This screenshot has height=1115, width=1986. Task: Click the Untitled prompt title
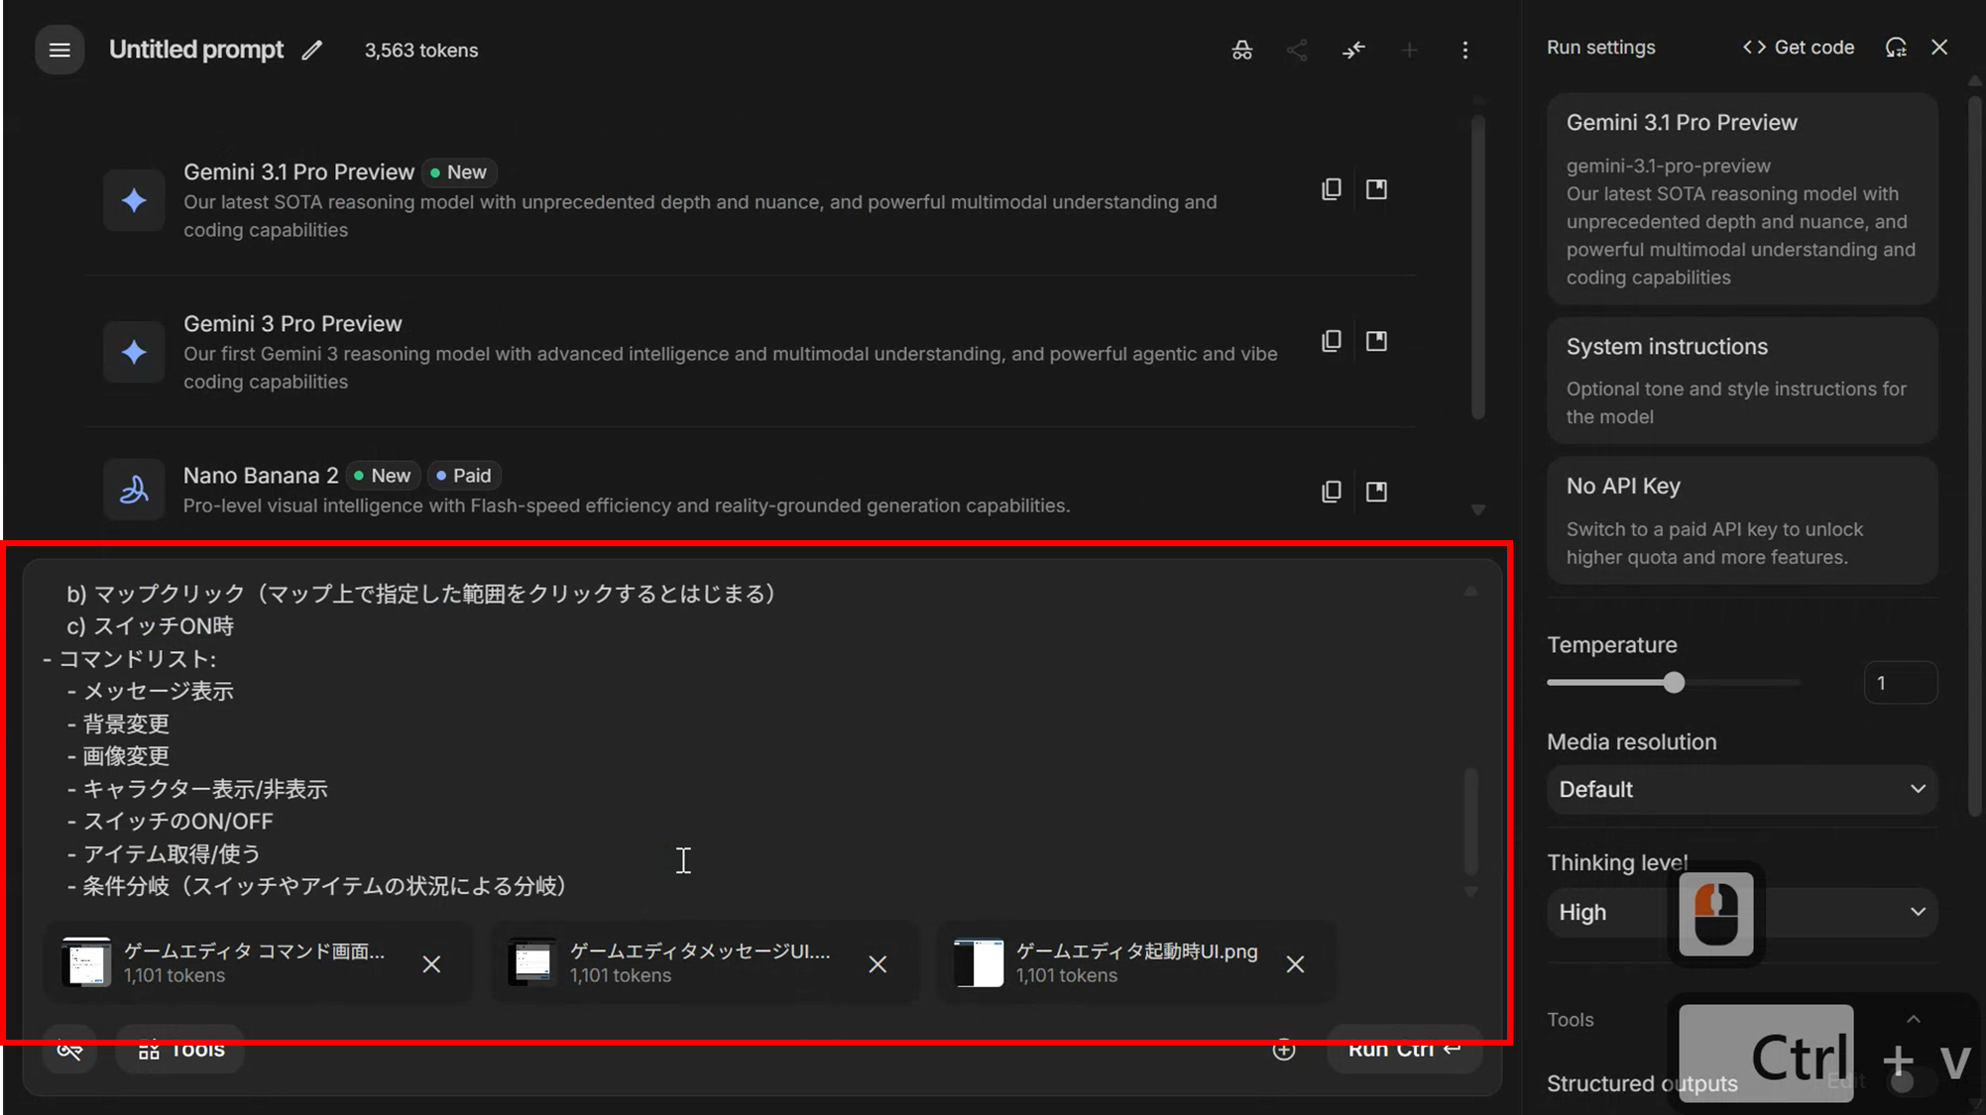pos(196,50)
